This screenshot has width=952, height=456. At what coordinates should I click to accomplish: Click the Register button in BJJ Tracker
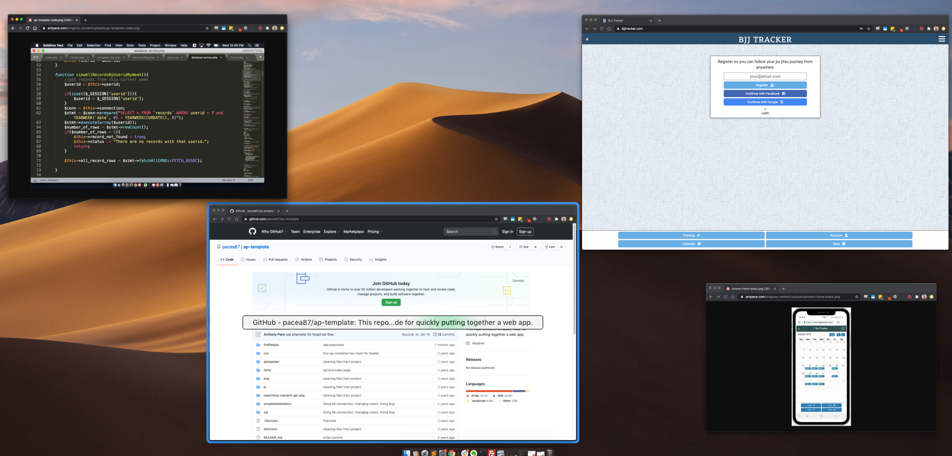tap(765, 85)
